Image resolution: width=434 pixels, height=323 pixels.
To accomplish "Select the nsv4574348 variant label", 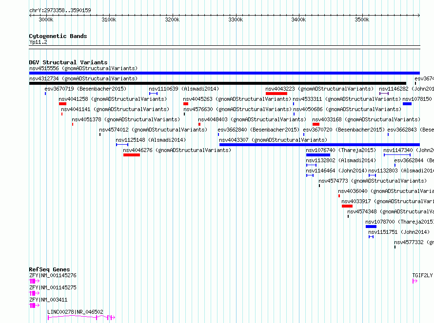I will pos(391,211).
